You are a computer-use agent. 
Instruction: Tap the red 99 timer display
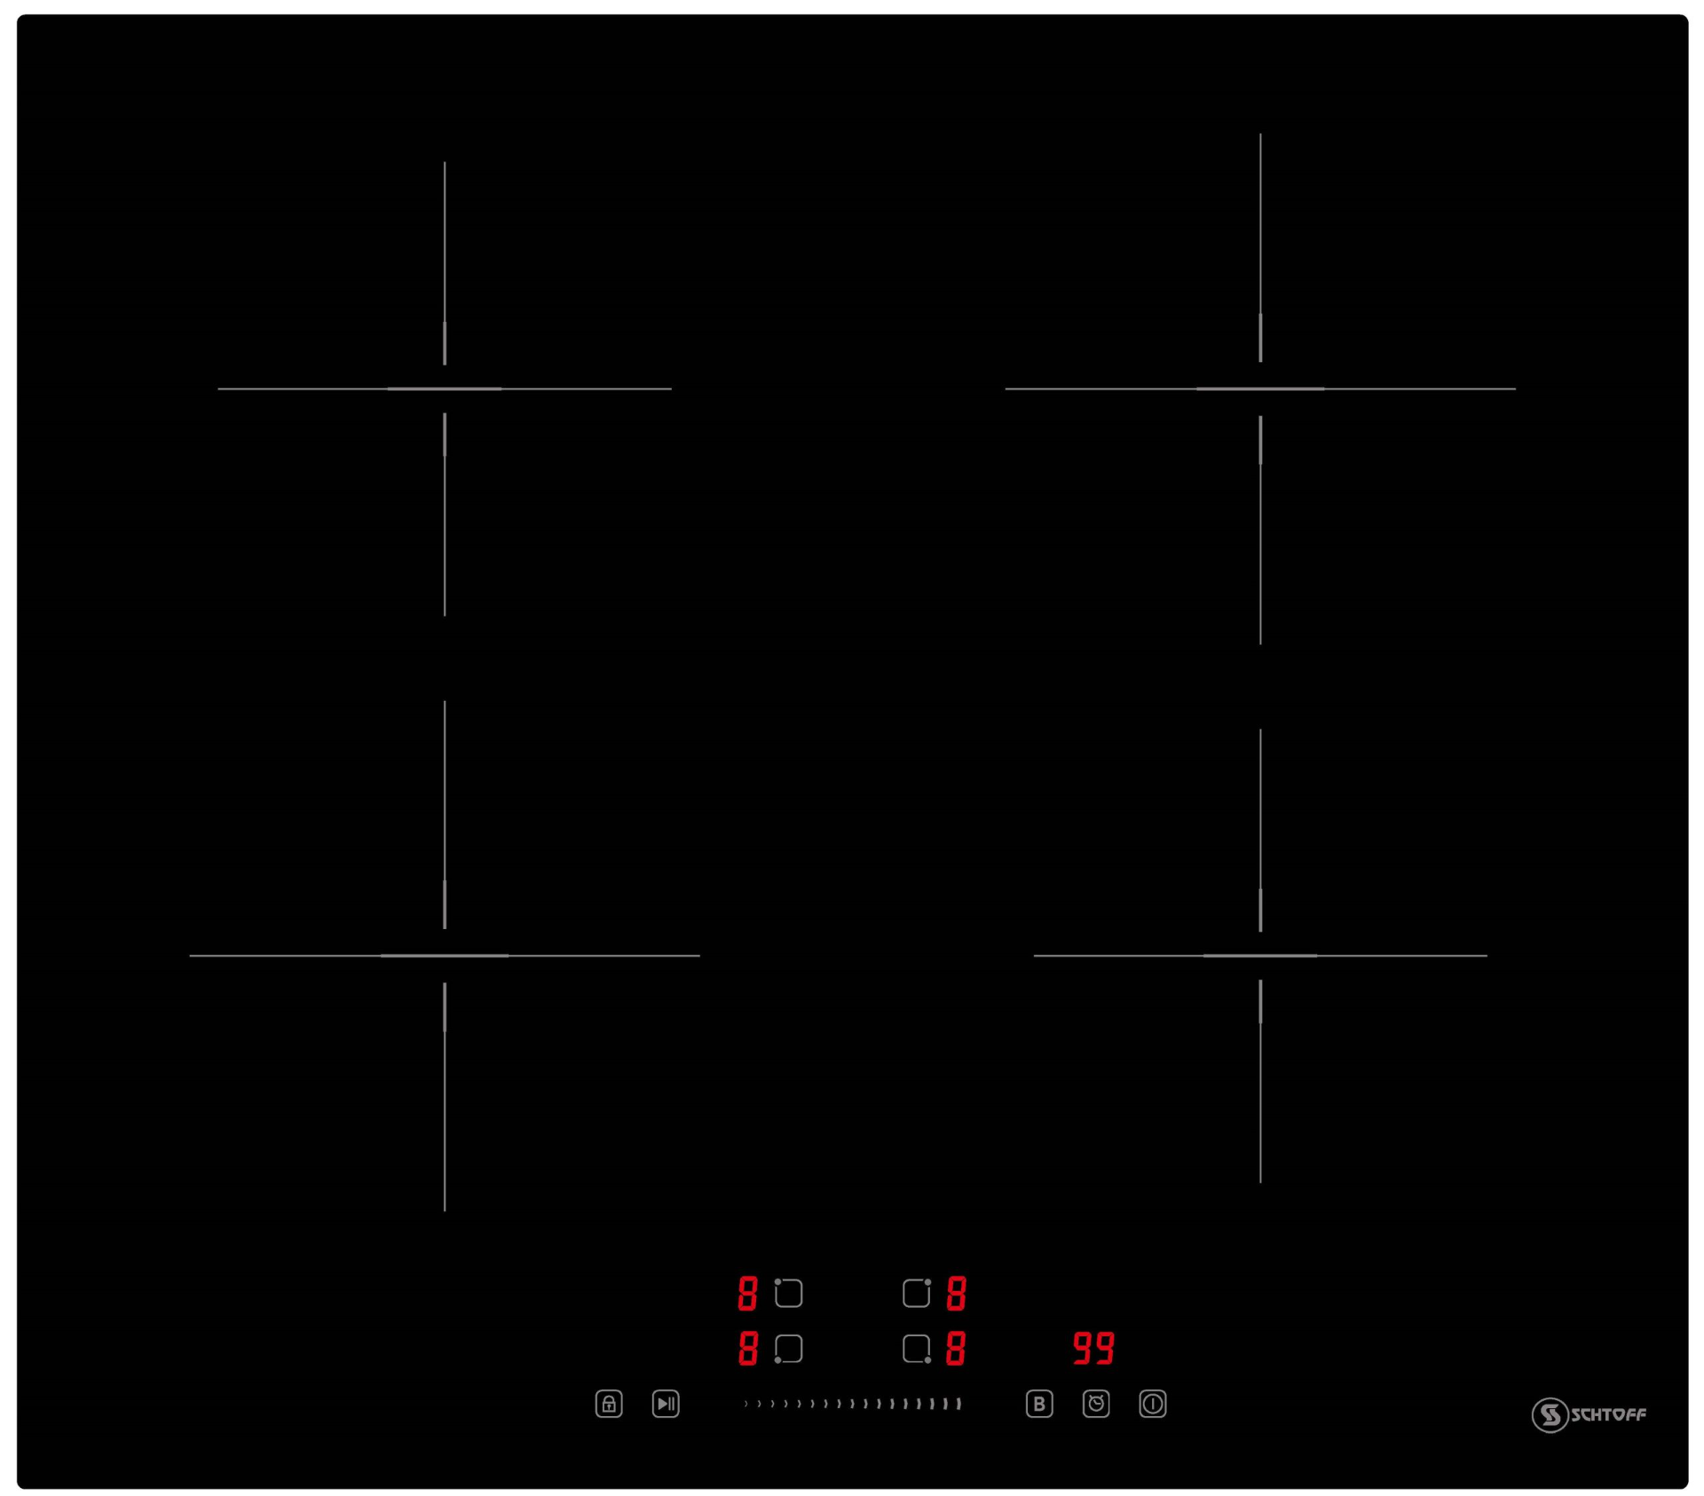[1093, 1347]
